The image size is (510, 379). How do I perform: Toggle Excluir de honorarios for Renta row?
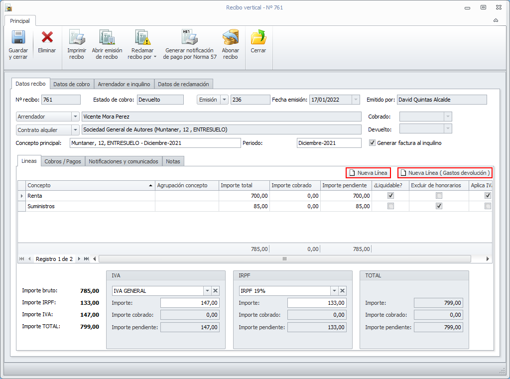point(439,196)
